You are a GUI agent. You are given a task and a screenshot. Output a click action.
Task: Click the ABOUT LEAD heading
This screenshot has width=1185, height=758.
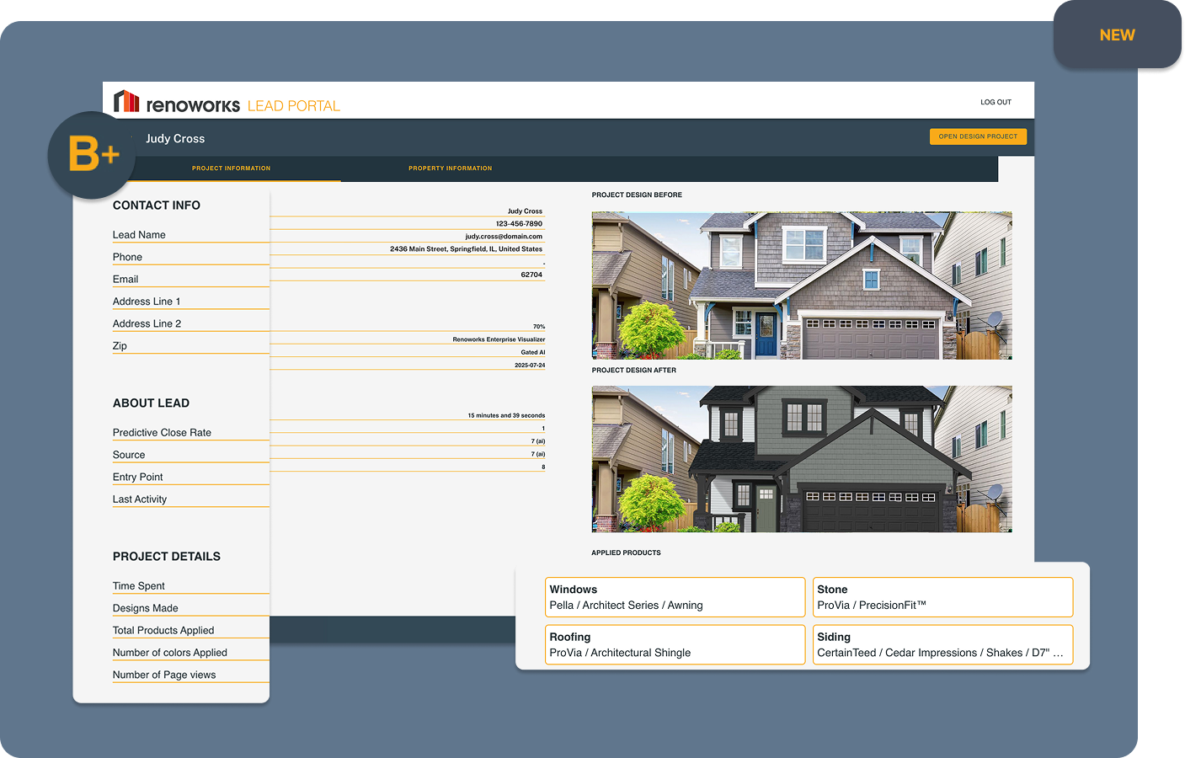coord(151,403)
